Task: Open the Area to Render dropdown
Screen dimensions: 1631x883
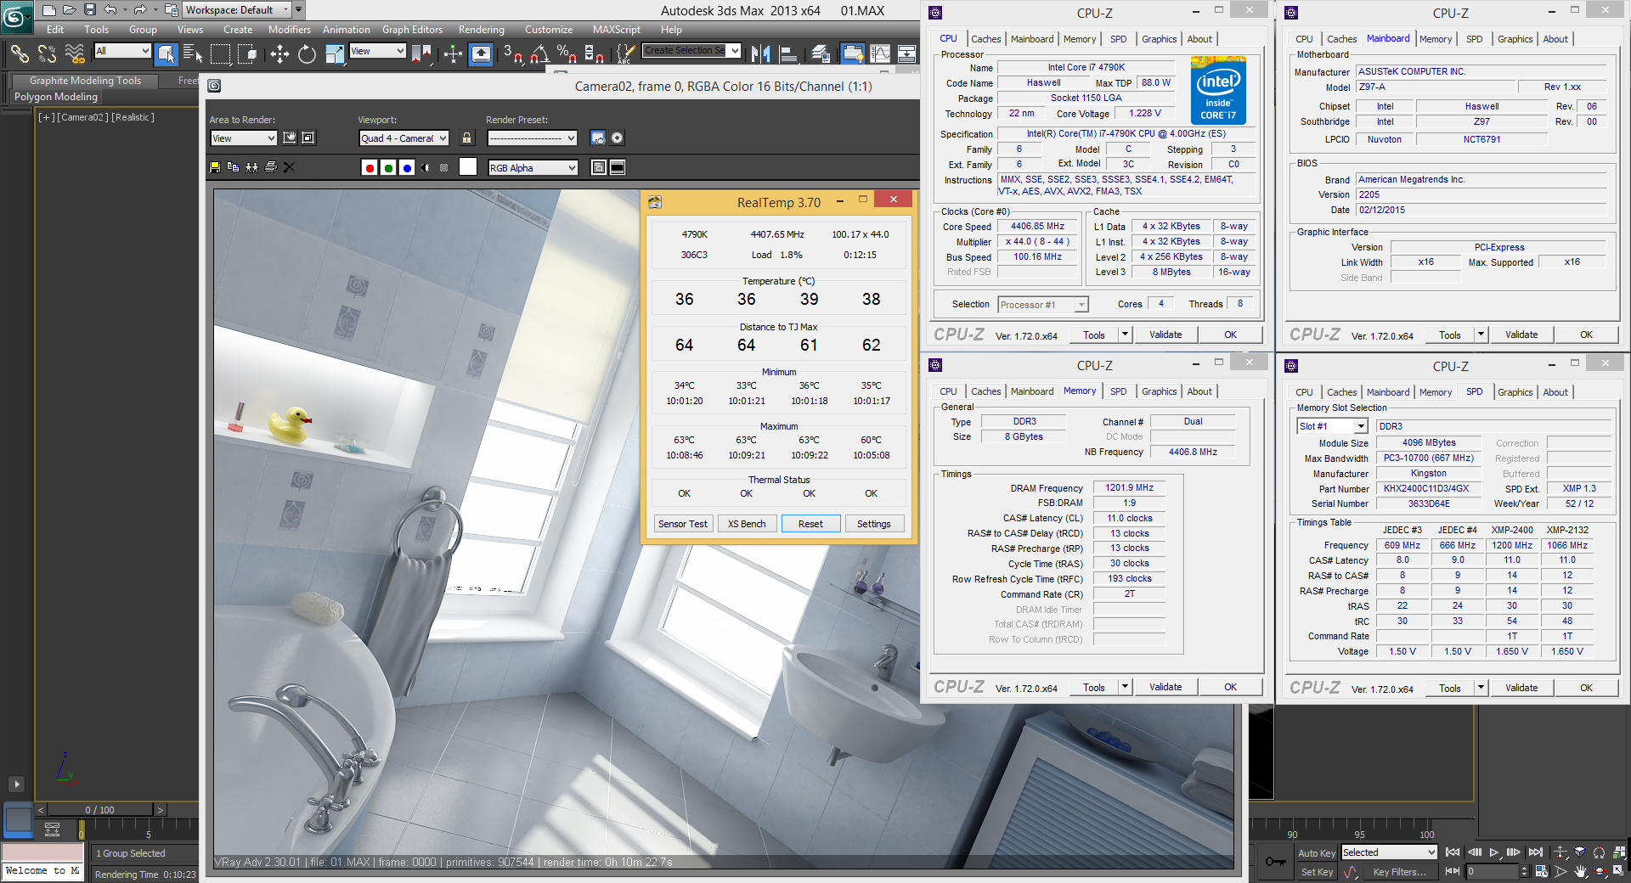Action: pyautogui.click(x=244, y=138)
